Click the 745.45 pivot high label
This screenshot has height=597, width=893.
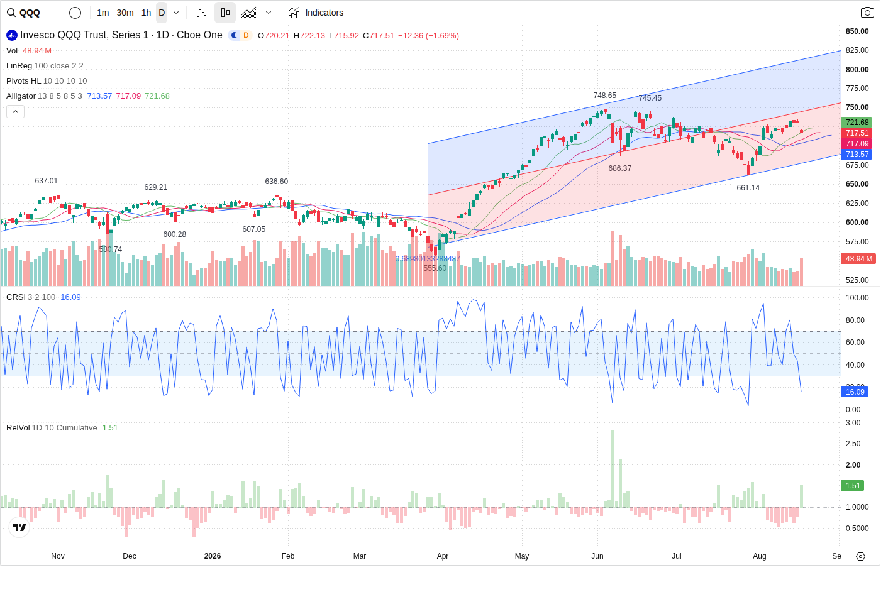(650, 98)
